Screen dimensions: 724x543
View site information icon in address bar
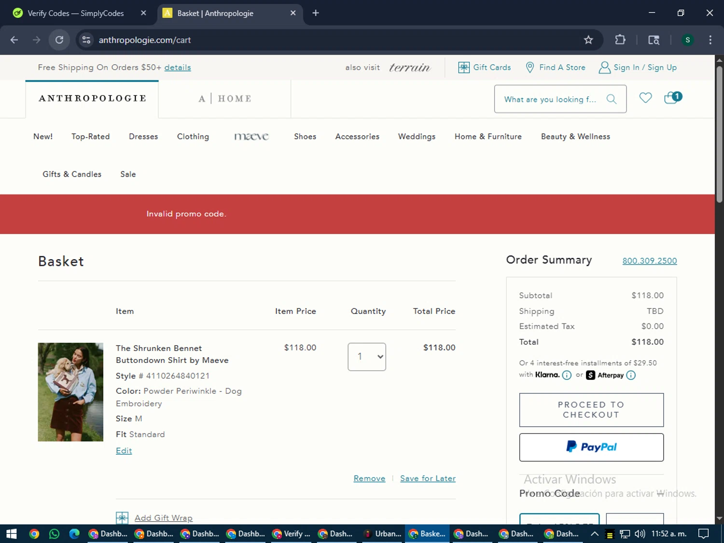(x=86, y=40)
